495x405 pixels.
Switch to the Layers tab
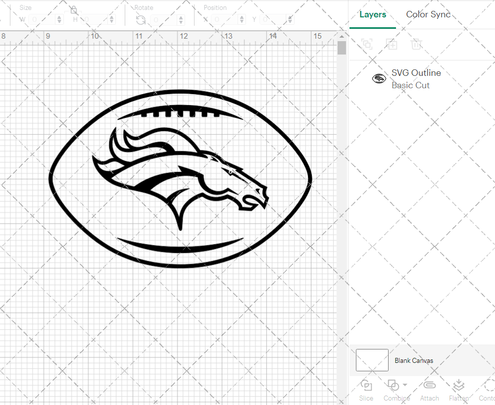click(x=373, y=14)
